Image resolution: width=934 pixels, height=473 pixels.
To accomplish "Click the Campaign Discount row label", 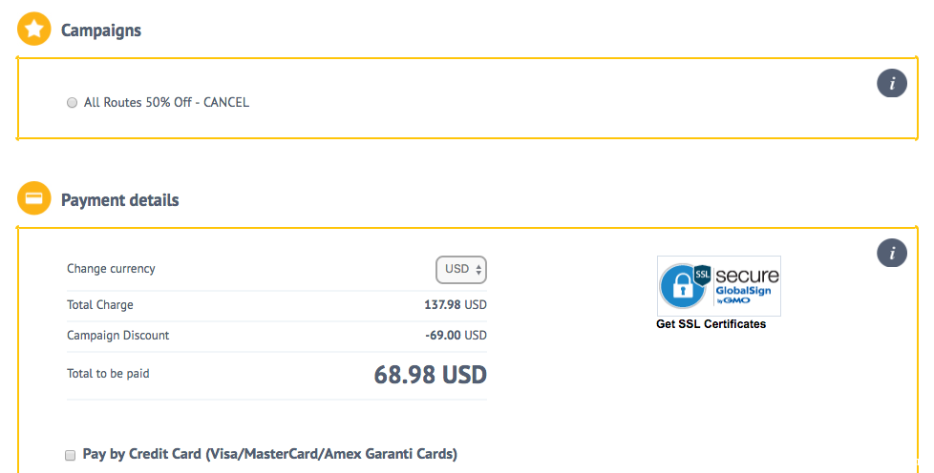I will 118,336.
